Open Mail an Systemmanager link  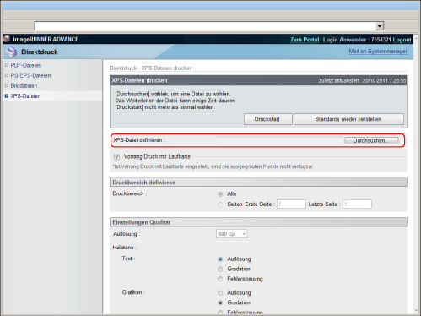(378, 52)
